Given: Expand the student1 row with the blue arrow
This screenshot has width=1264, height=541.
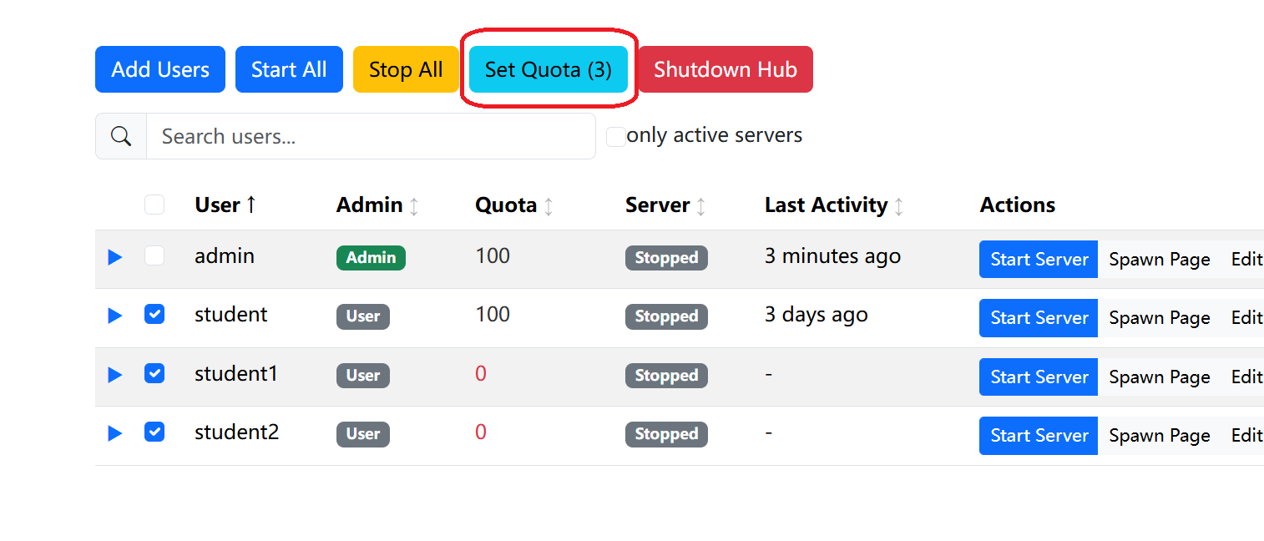Looking at the screenshot, I should coord(114,373).
